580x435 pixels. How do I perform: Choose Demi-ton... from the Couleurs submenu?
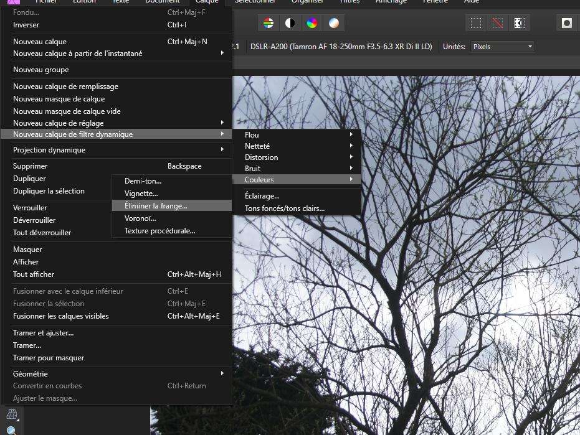[x=172, y=181]
